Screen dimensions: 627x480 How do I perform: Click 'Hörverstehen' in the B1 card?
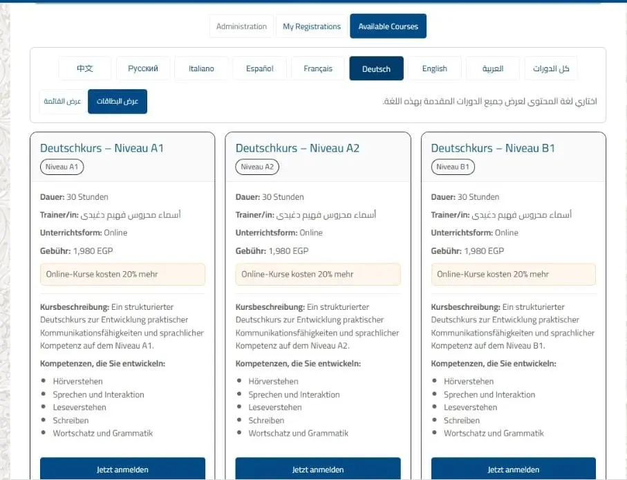click(469, 381)
